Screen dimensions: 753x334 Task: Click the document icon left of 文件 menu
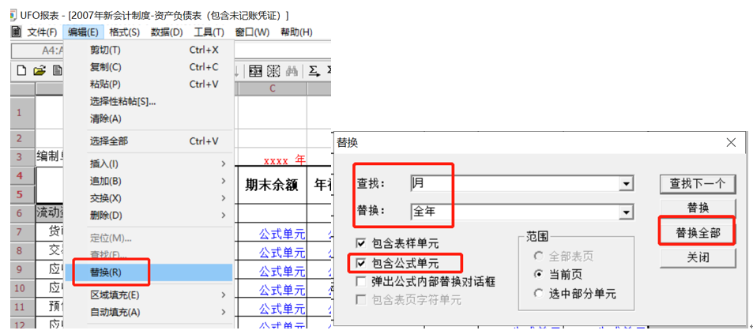[x=16, y=32]
